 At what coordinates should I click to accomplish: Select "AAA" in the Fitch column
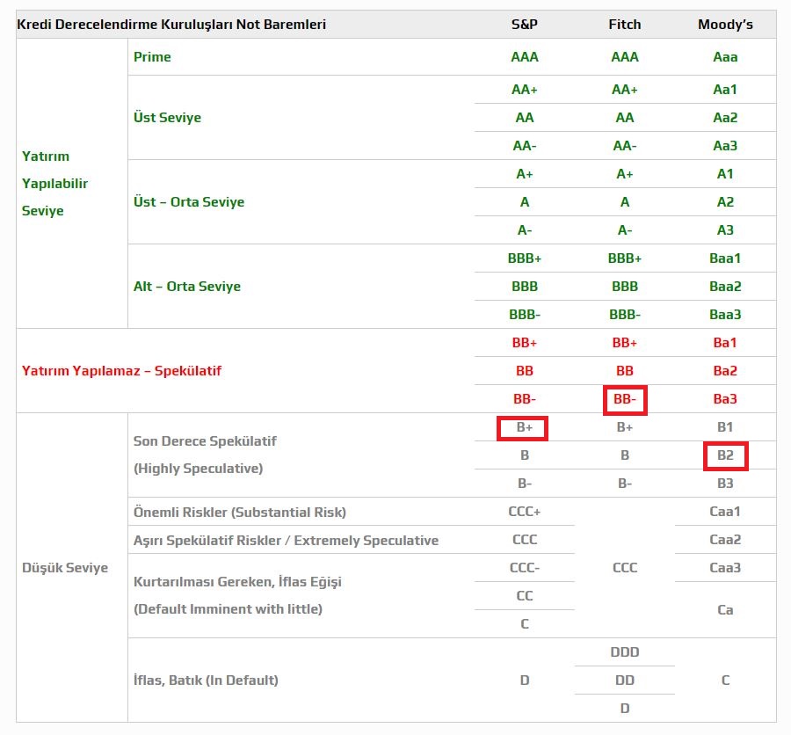(x=625, y=56)
